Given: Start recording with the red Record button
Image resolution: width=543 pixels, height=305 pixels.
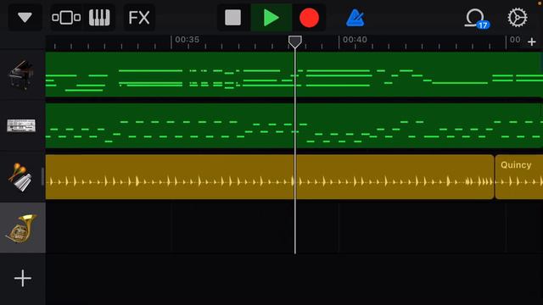Looking at the screenshot, I should click(309, 17).
